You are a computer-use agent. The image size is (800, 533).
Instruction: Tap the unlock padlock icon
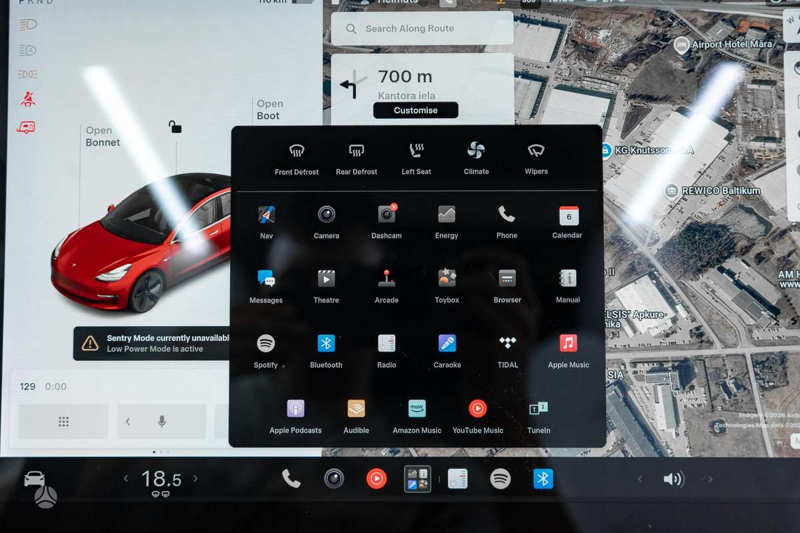175,127
